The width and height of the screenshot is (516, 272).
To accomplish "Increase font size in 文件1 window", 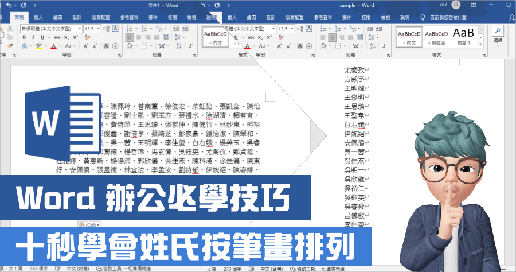I will 85,46.
